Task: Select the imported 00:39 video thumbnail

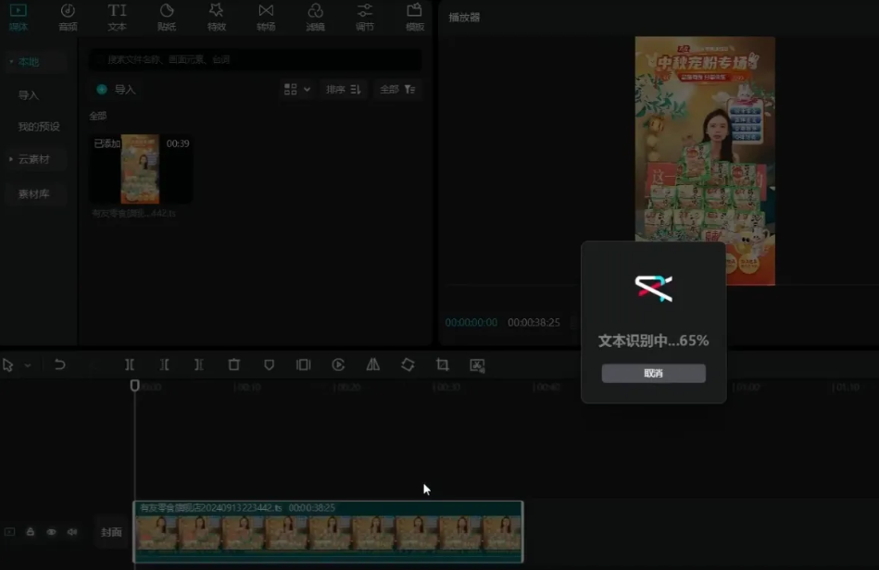Action: pos(141,169)
